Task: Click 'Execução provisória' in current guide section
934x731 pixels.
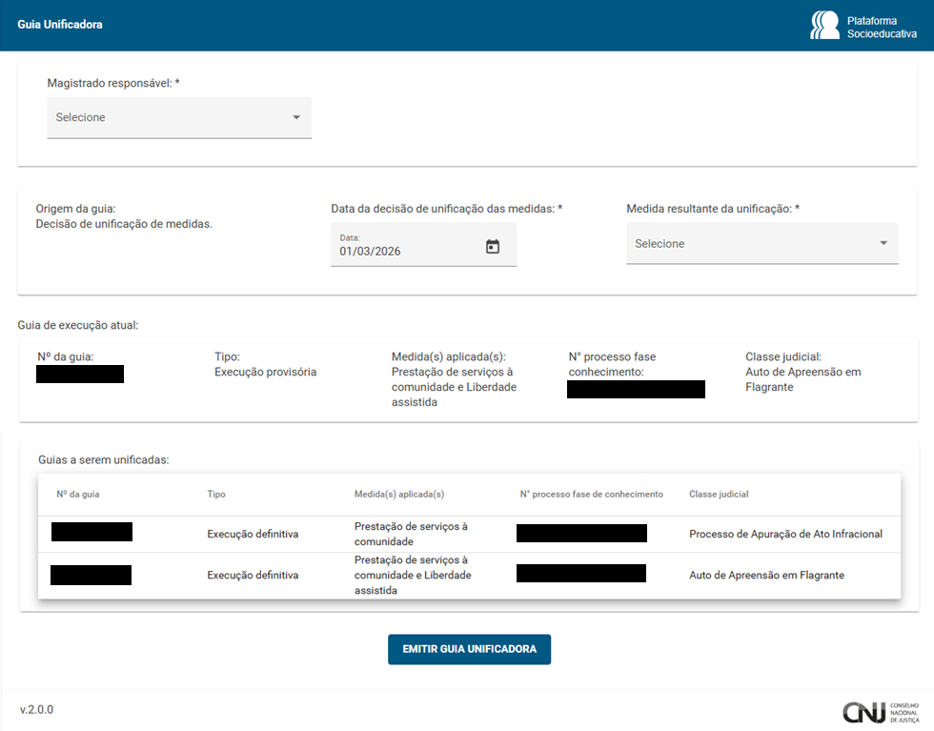Action: click(265, 372)
